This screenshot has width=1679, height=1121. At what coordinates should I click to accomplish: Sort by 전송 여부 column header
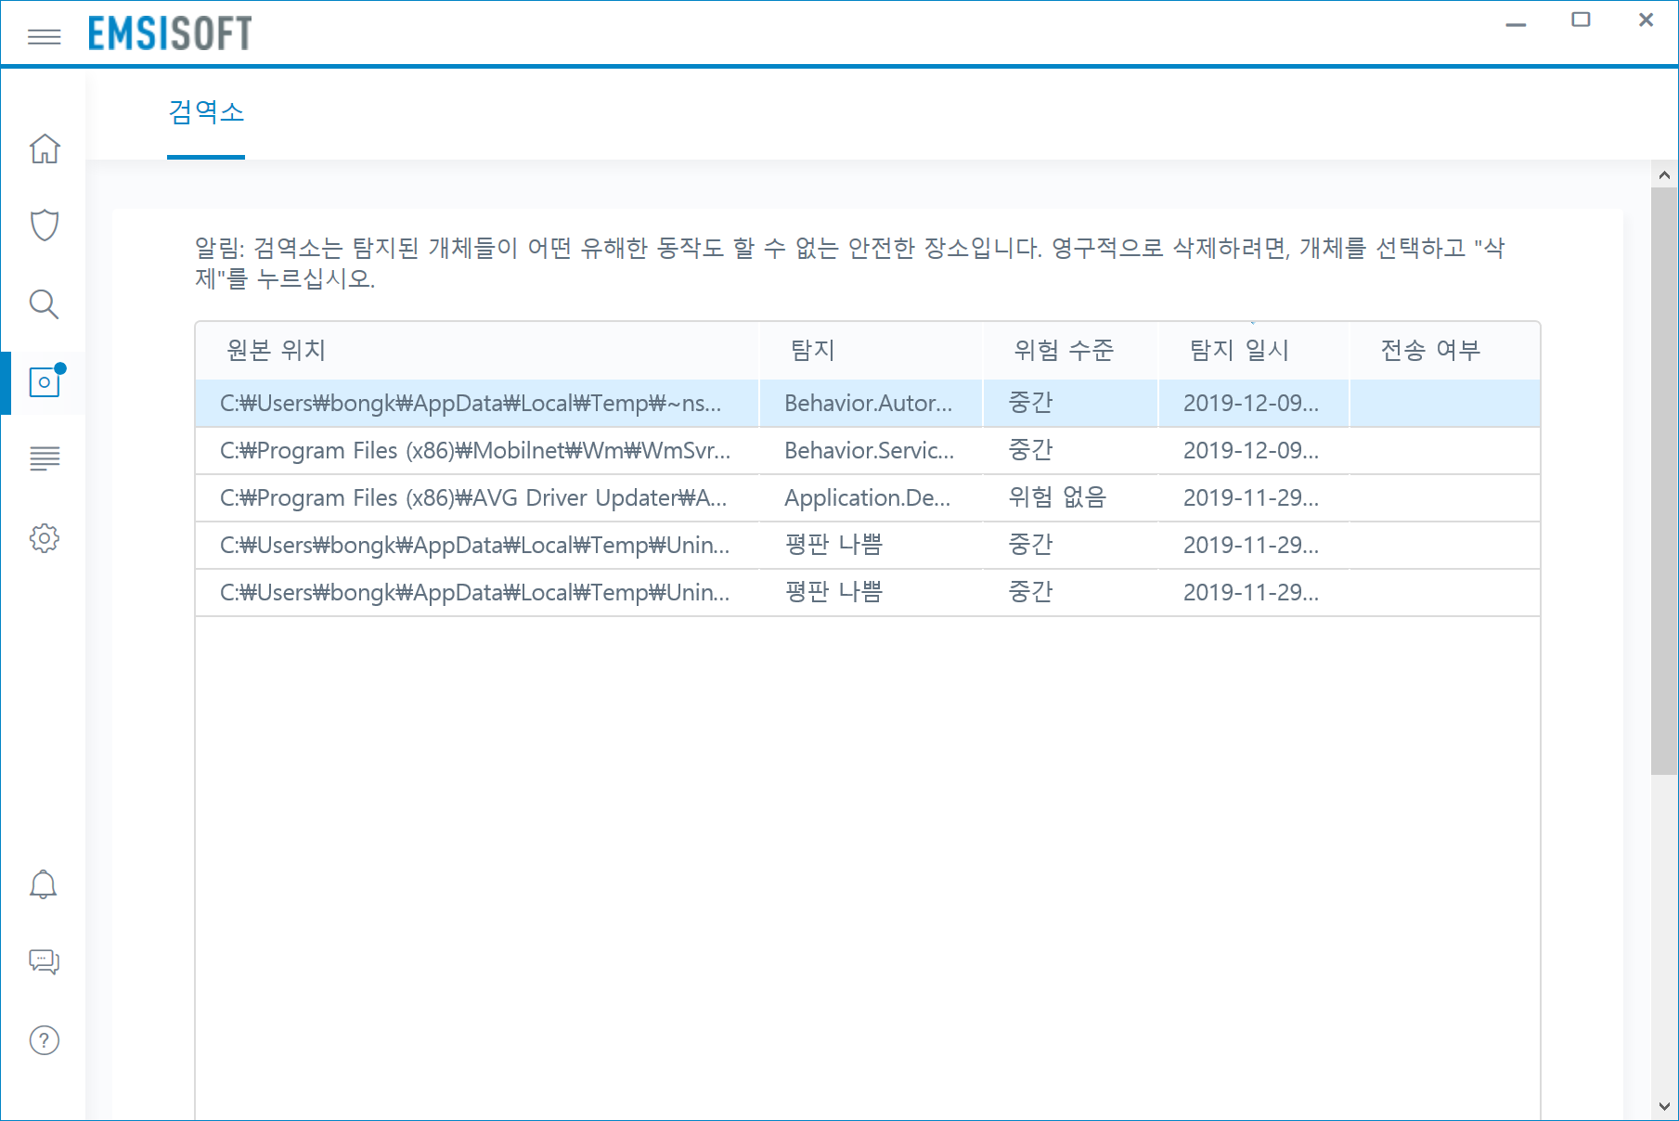tap(1444, 350)
